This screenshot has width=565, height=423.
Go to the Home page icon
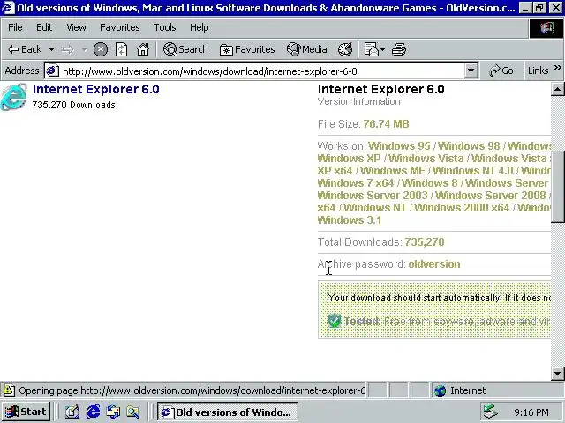143,49
